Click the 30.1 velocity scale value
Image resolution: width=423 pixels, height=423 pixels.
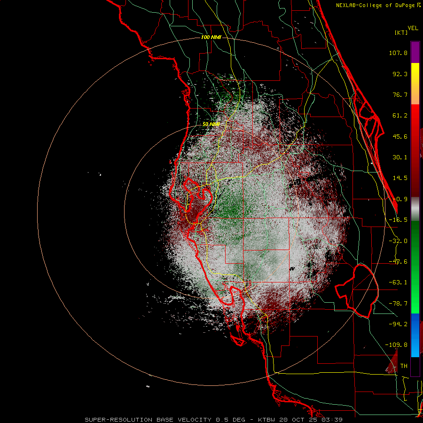tap(400, 157)
